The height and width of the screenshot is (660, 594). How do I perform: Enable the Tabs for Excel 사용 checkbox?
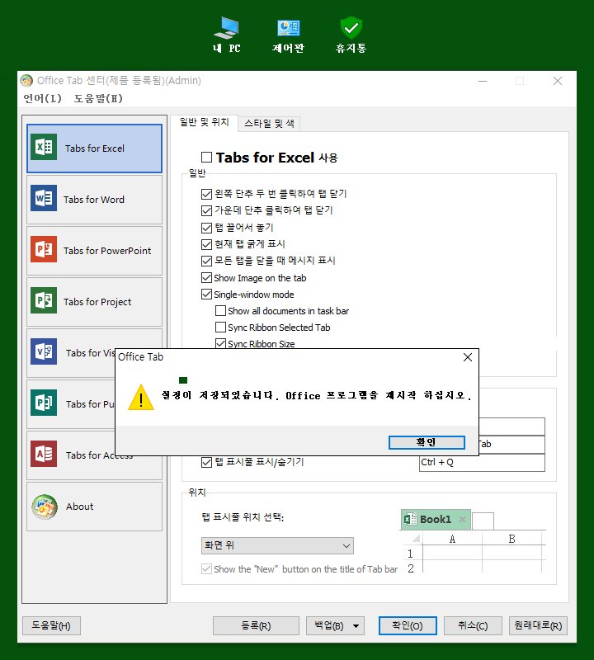(206, 158)
